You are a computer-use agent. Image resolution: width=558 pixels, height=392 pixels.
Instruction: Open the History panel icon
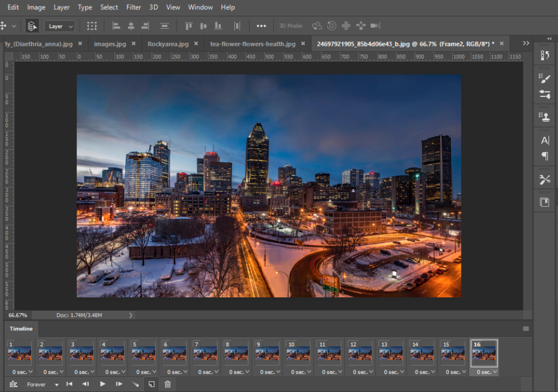click(x=545, y=56)
